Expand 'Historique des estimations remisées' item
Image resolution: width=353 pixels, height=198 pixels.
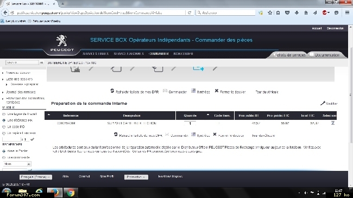(25, 100)
